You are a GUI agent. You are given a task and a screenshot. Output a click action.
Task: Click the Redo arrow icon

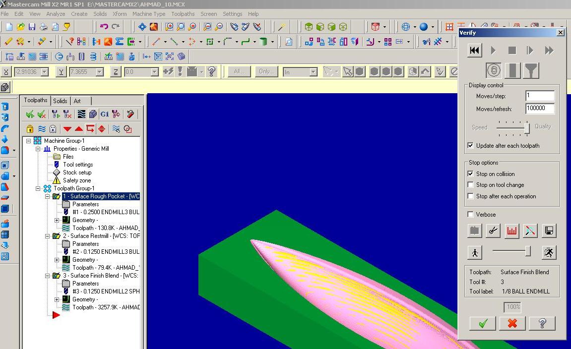116,27
